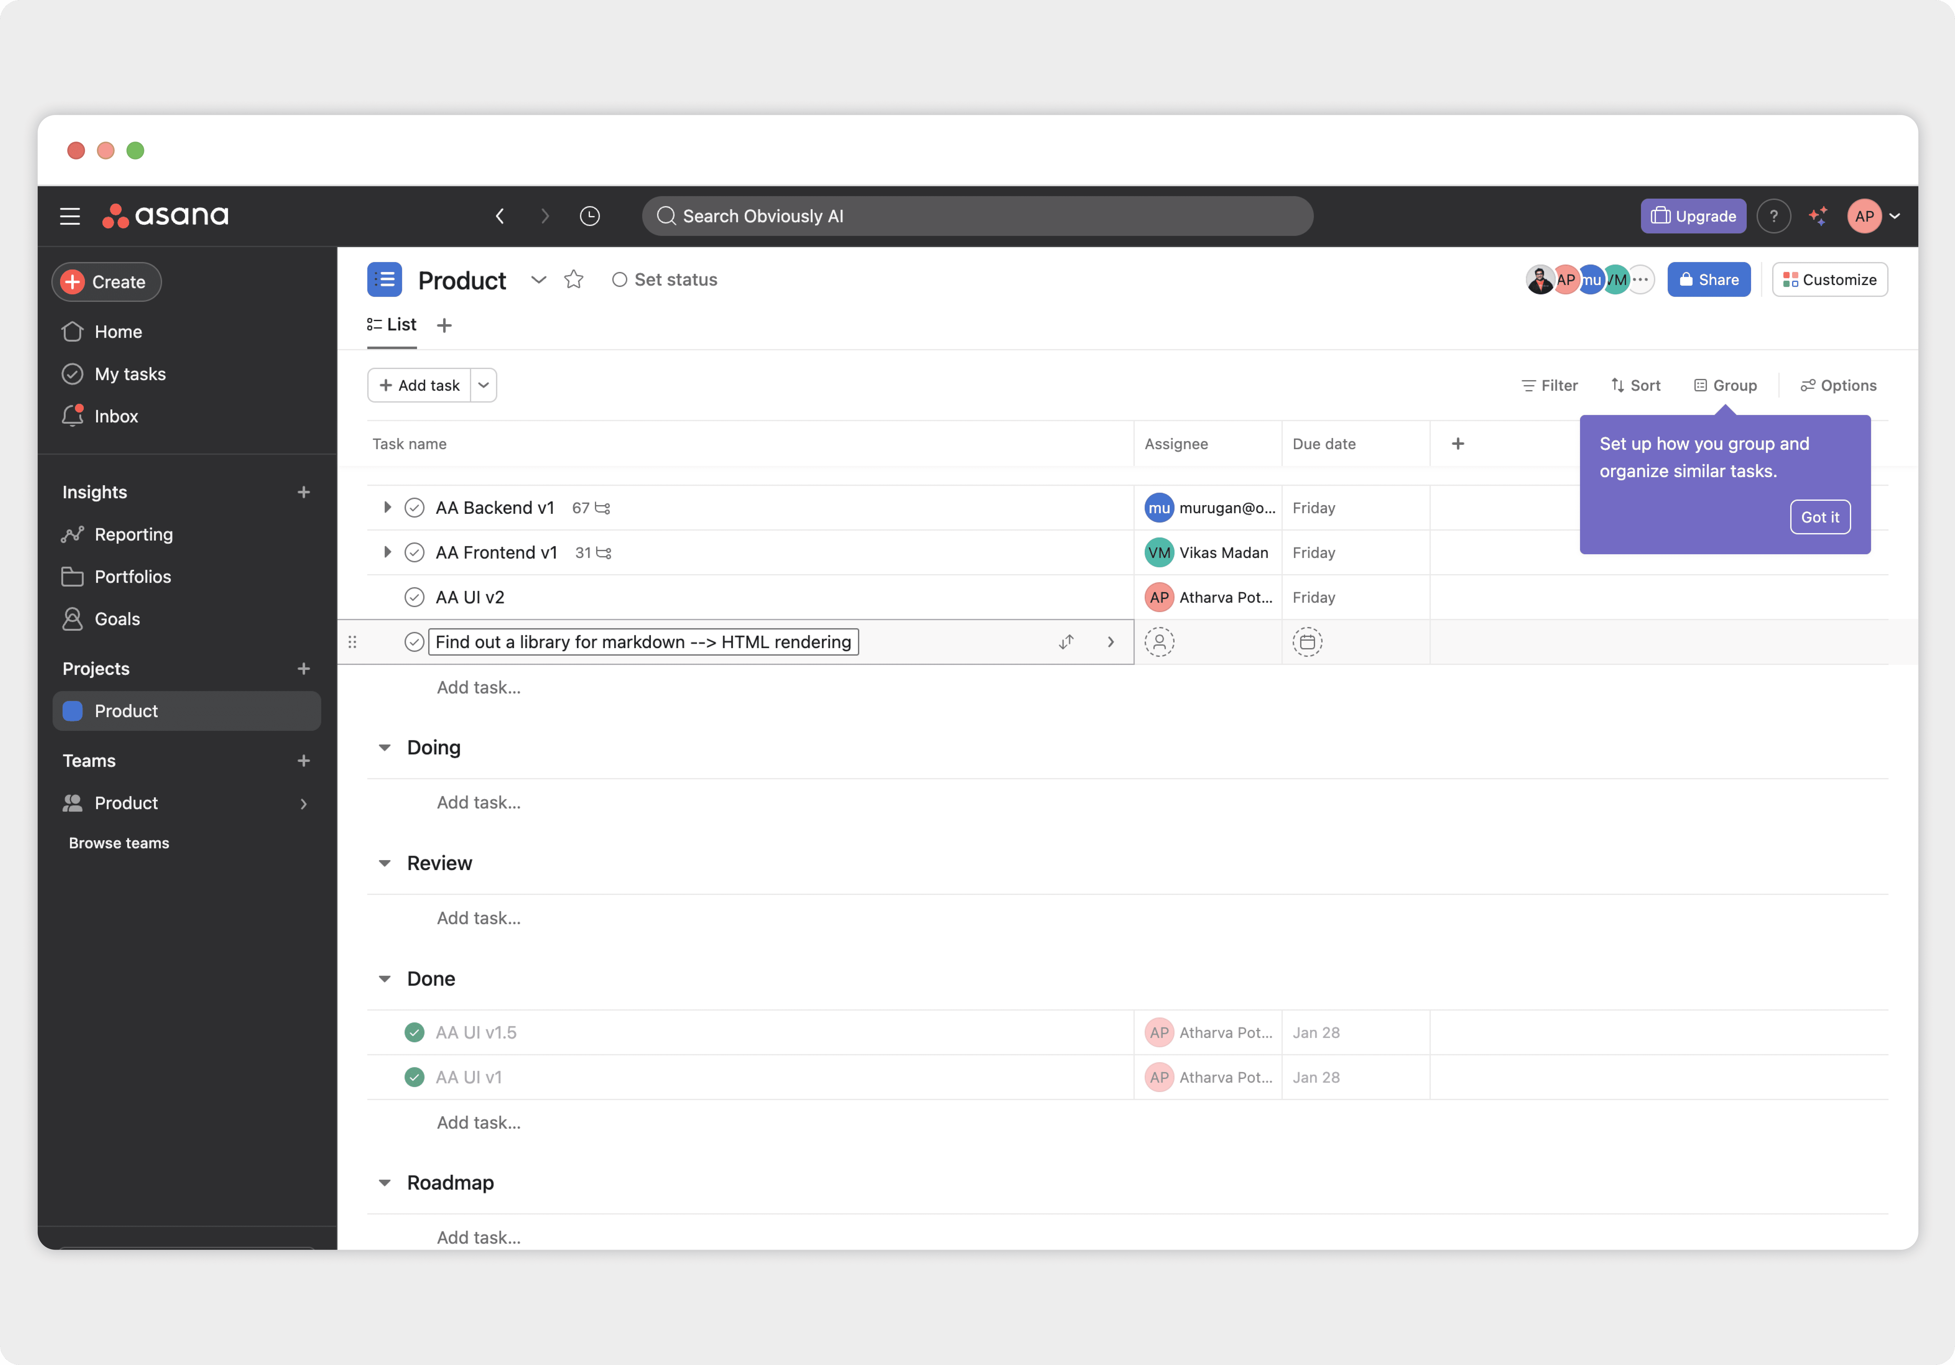Open the help question mark icon
Viewport: 1955px width, 1365px height.
tap(1774, 216)
